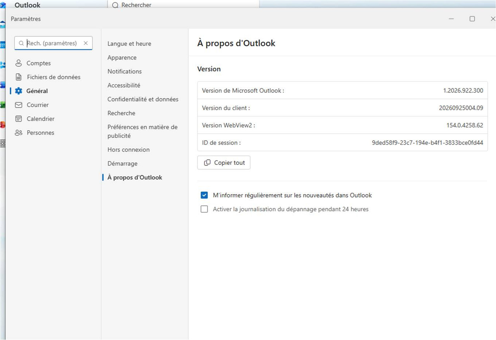
Task: Click the magnifier icon in settings search
Action: point(21,43)
